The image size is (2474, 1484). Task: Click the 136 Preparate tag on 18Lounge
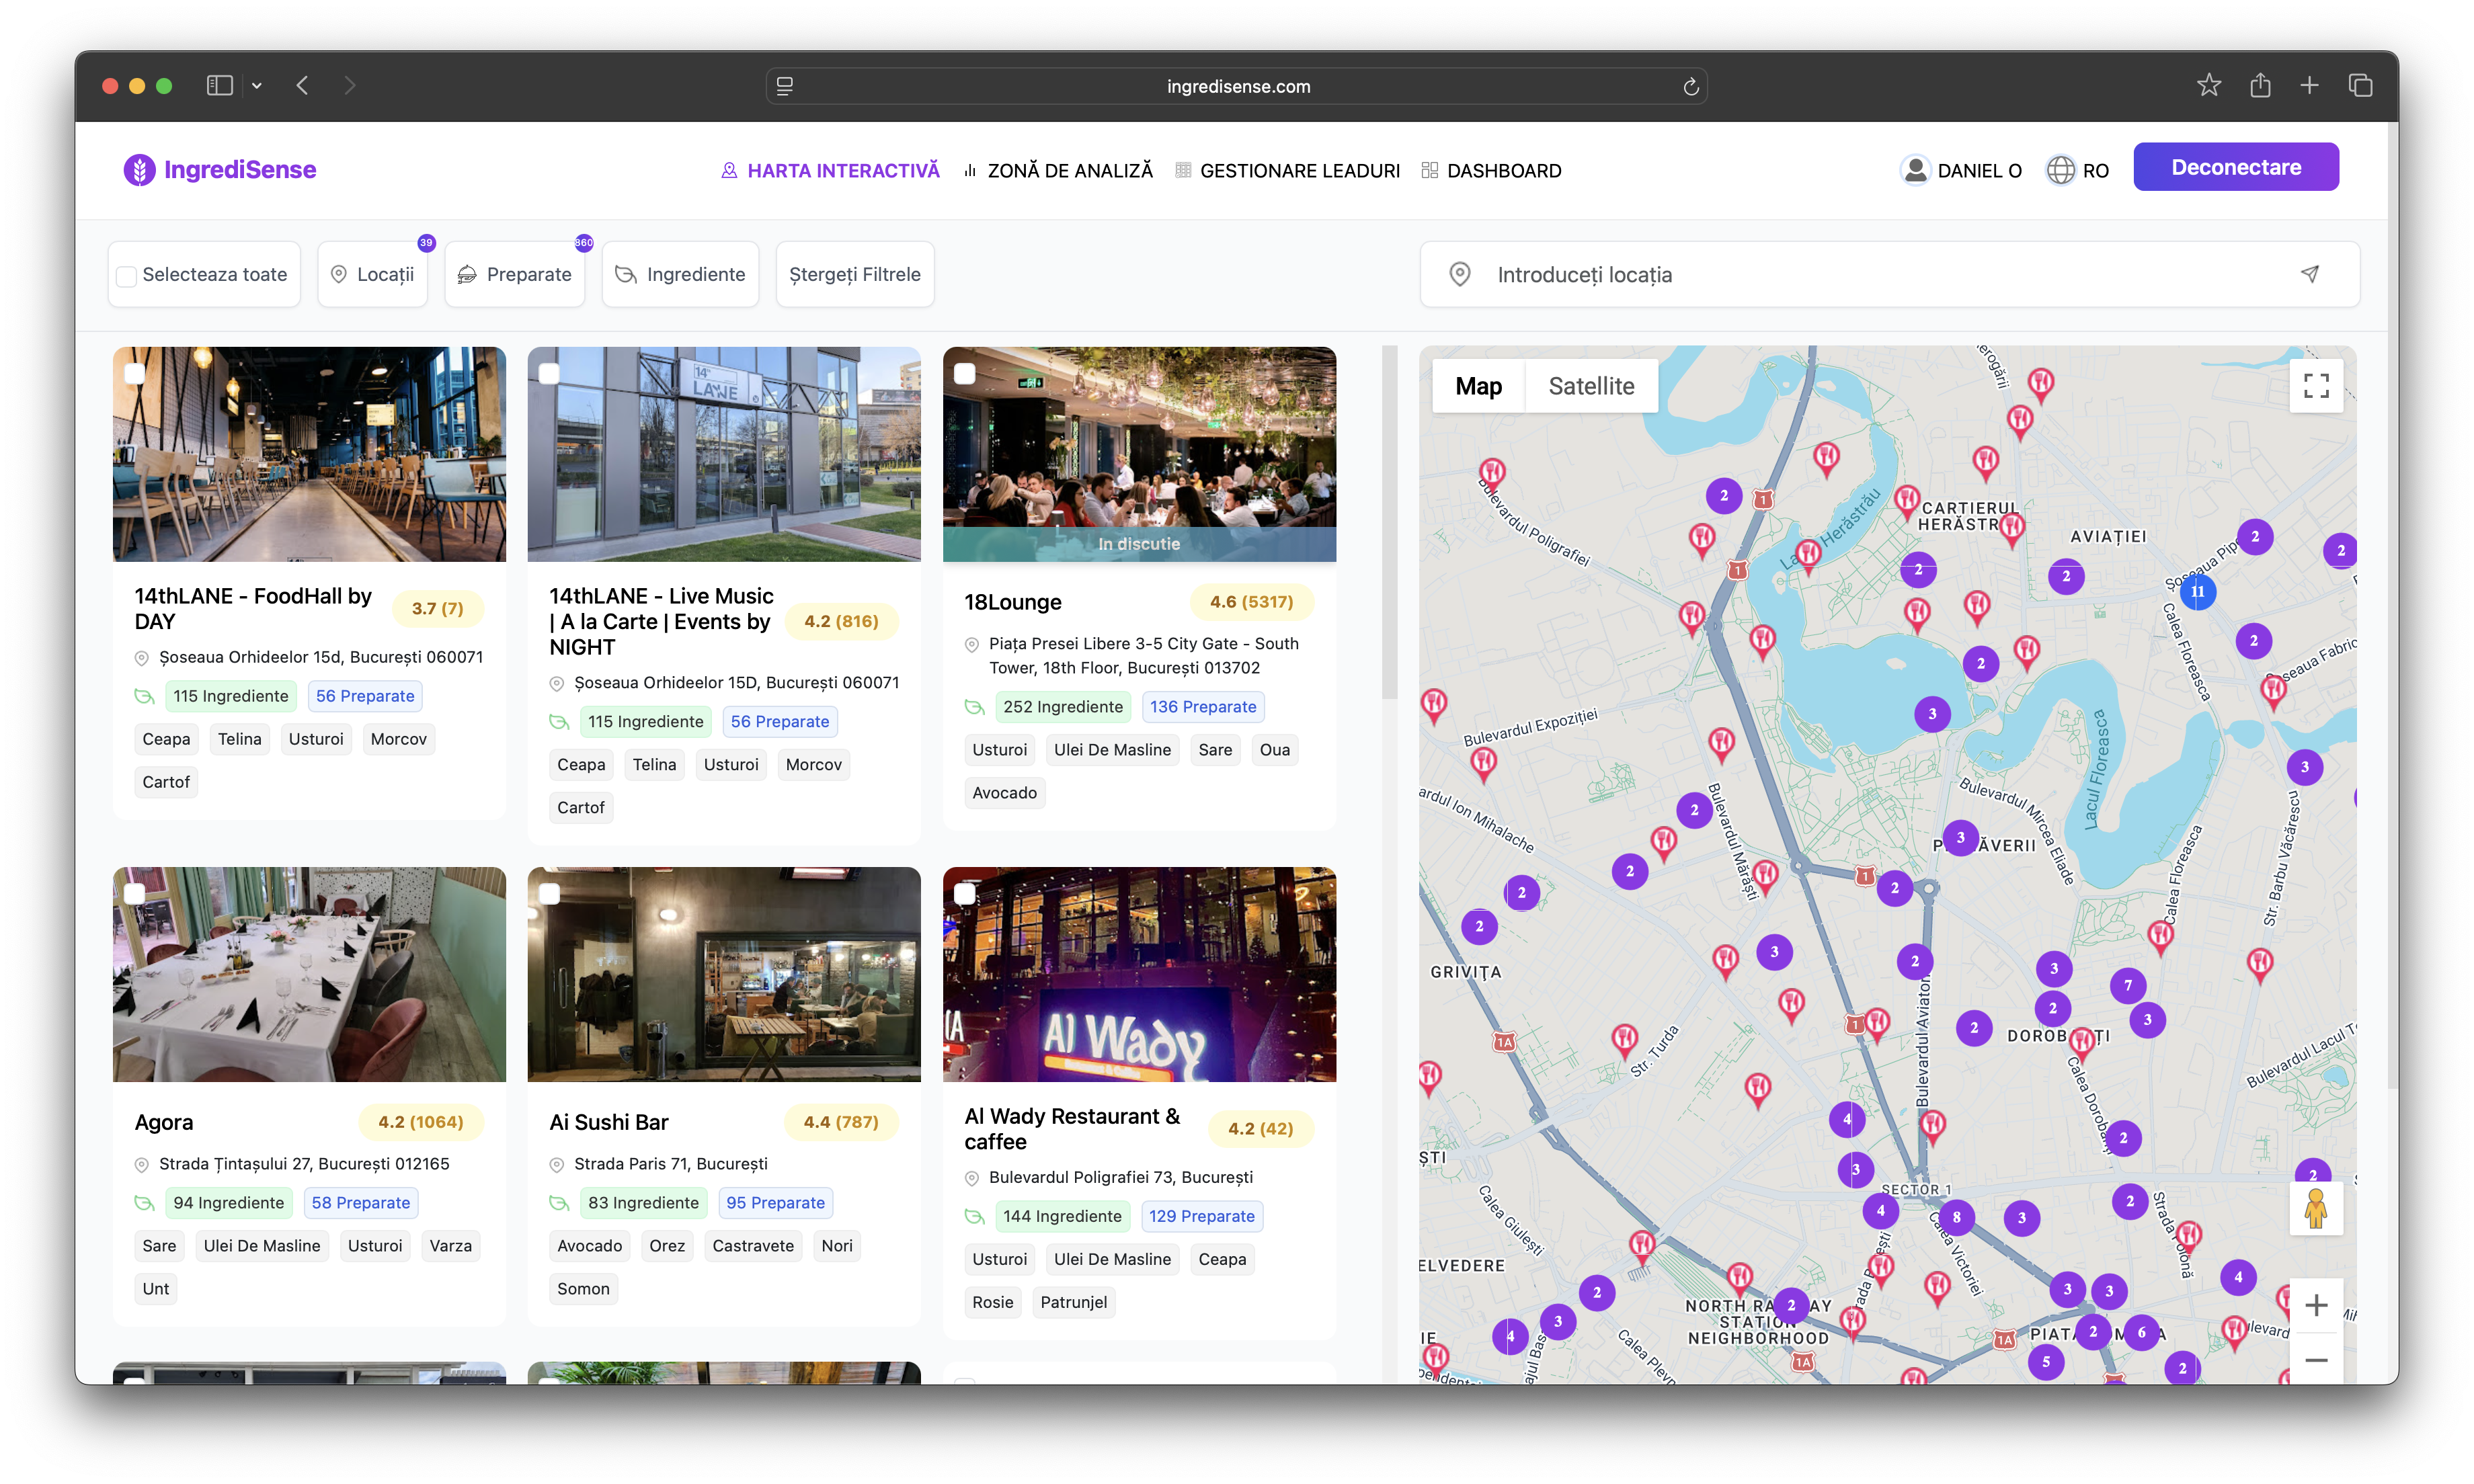coord(1203,707)
